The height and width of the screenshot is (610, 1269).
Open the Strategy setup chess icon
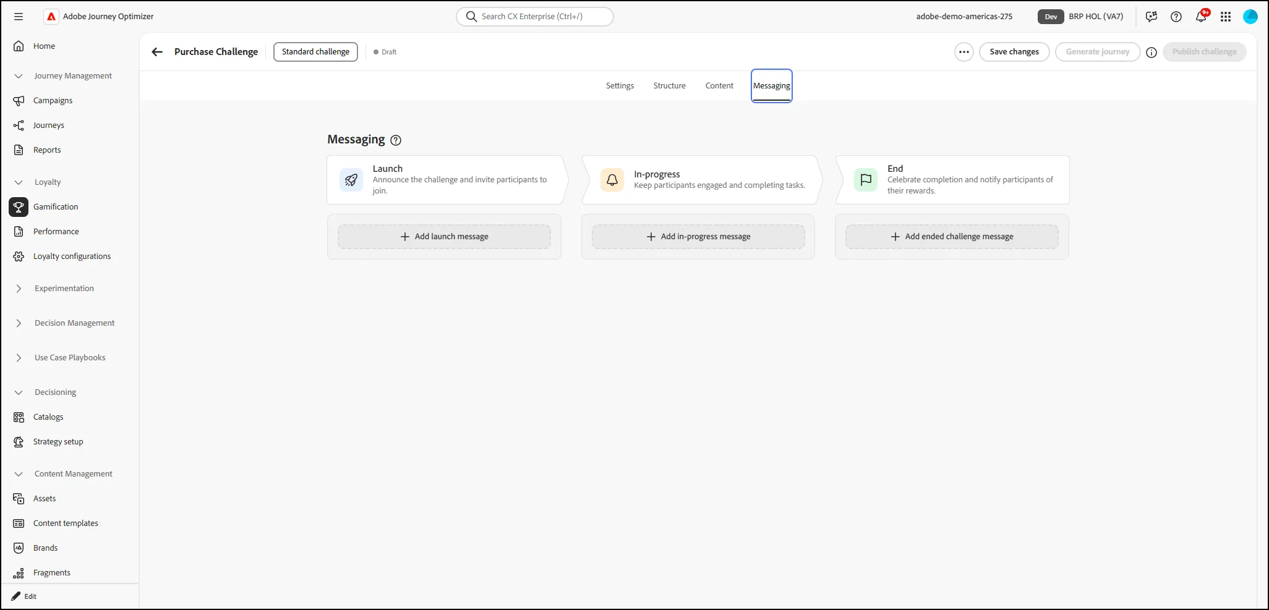point(19,442)
